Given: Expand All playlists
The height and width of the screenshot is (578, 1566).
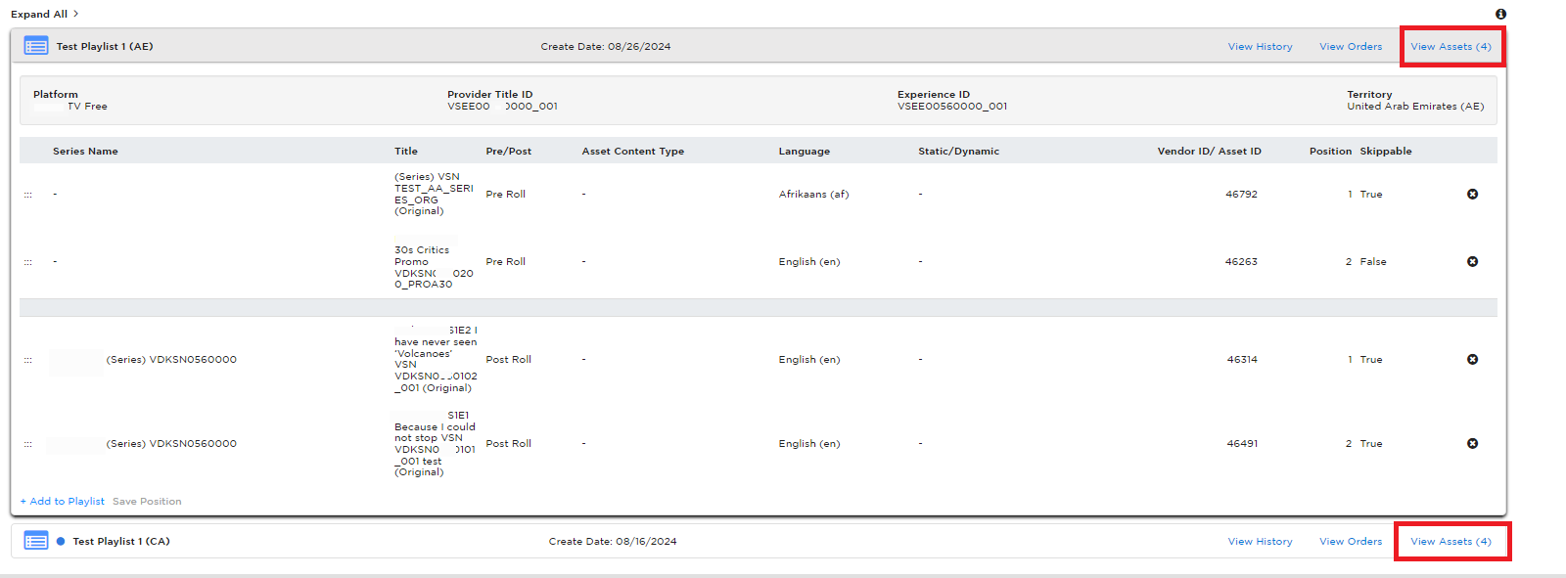Looking at the screenshot, I should click(45, 14).
